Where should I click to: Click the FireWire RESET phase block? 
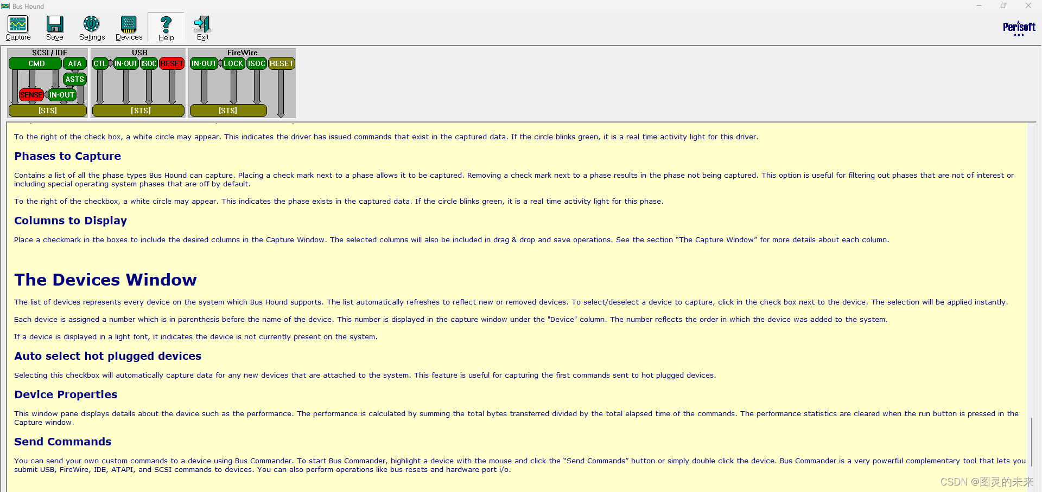tap(282, 63)
